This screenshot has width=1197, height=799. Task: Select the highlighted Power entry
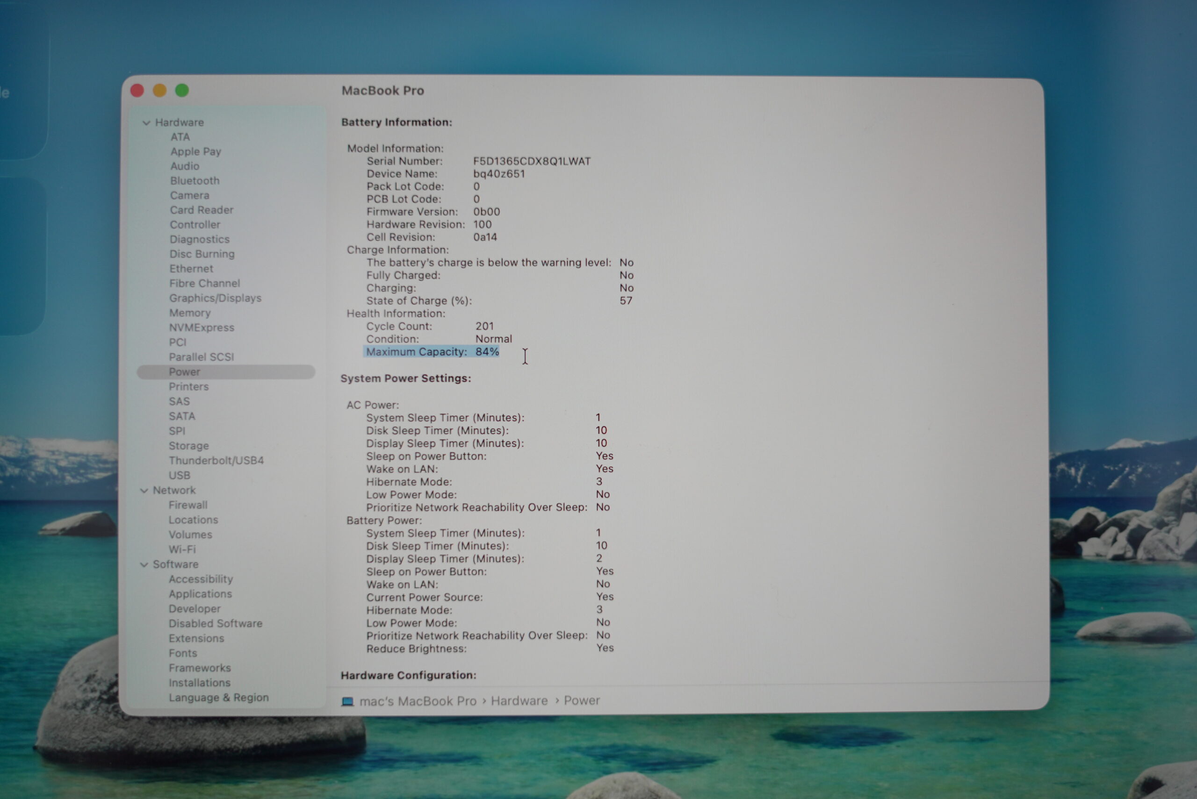coord(226,372)
